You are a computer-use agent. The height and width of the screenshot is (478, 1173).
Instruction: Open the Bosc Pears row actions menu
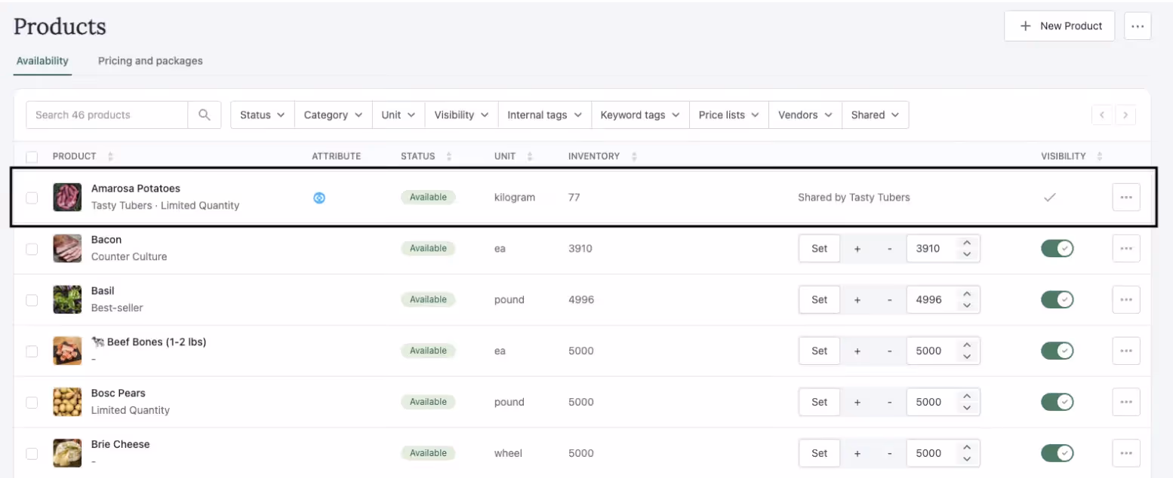click(1126, 402)
